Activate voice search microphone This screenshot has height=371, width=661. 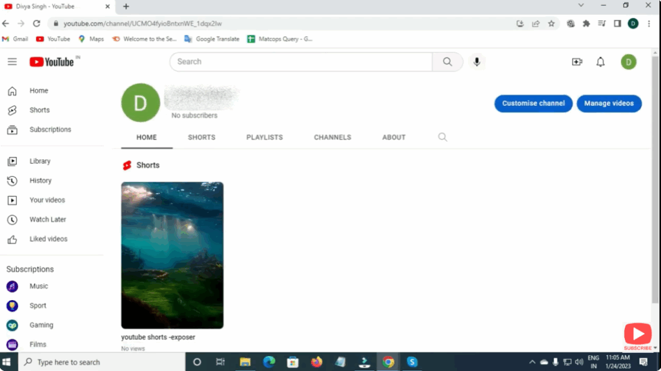477,62
